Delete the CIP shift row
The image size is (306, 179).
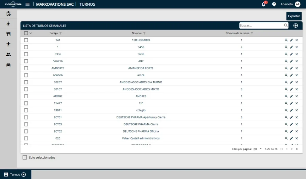click(x=297, y=103)
